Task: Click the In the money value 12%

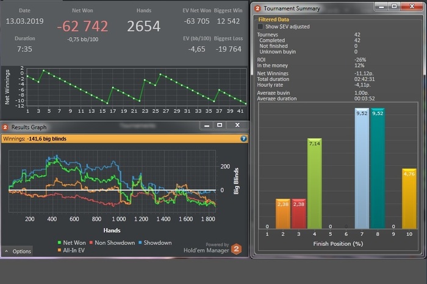Action: (x=359, y=66)
